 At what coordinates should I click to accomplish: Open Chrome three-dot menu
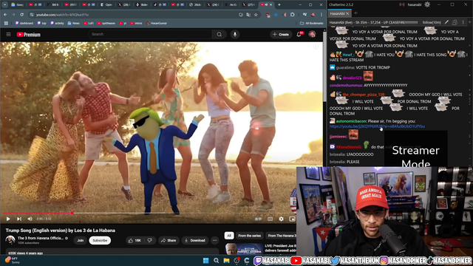pyautogui.click(x=321, y=15)
